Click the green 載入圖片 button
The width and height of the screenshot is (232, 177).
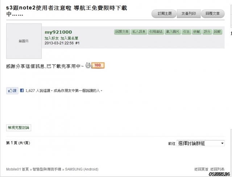[173, 32]
